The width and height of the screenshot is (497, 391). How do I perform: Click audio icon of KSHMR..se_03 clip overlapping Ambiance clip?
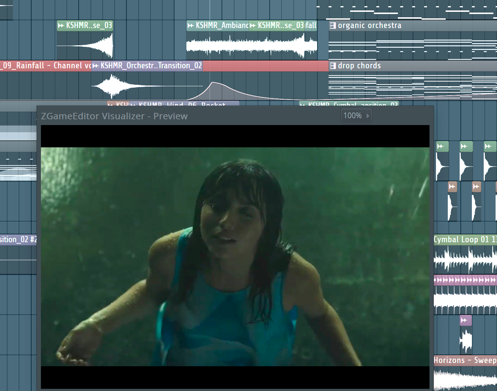click(253, 26)
